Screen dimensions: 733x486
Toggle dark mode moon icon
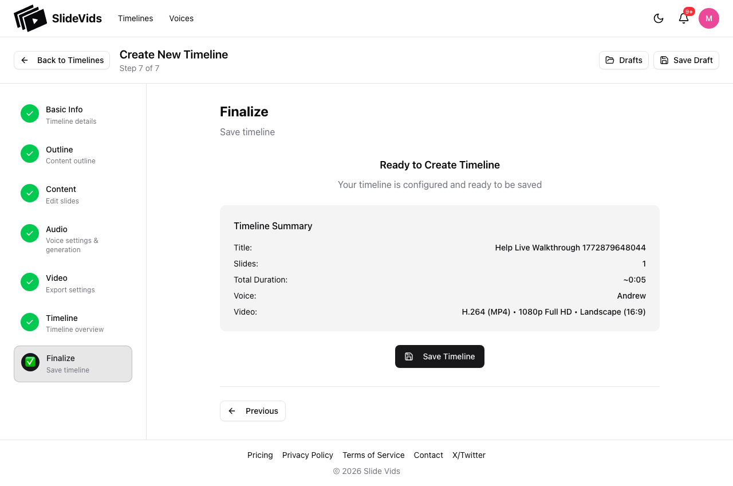pos(659,18)
